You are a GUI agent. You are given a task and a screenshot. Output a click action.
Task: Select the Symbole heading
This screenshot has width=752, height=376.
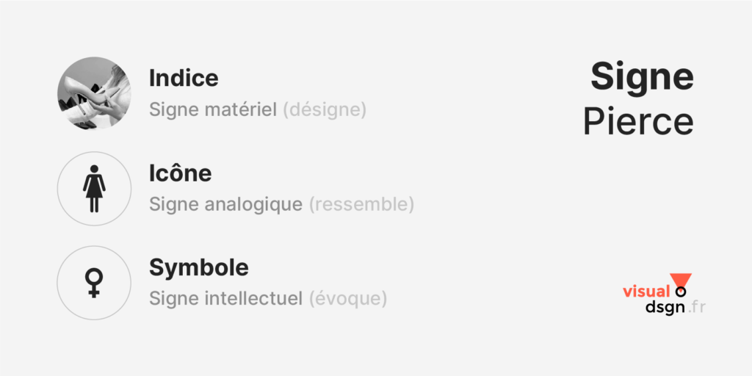click(x=199, y=267)
